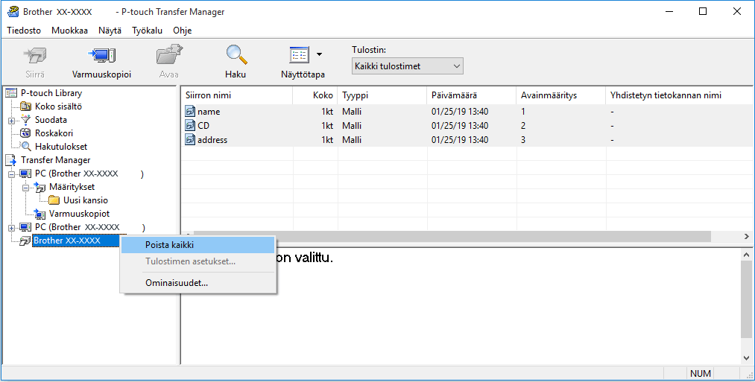Viewport: 755px width, 382px height.
Task: Select Hakutulokset search results node
Action: tap(61, 147)
